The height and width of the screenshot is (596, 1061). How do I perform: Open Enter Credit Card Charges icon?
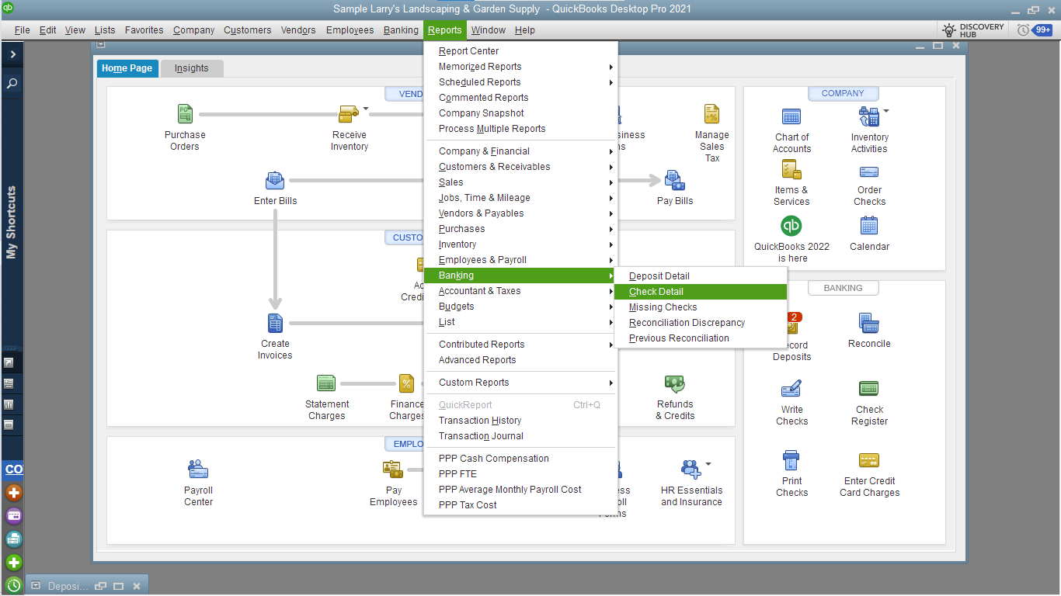coord(869,460)
